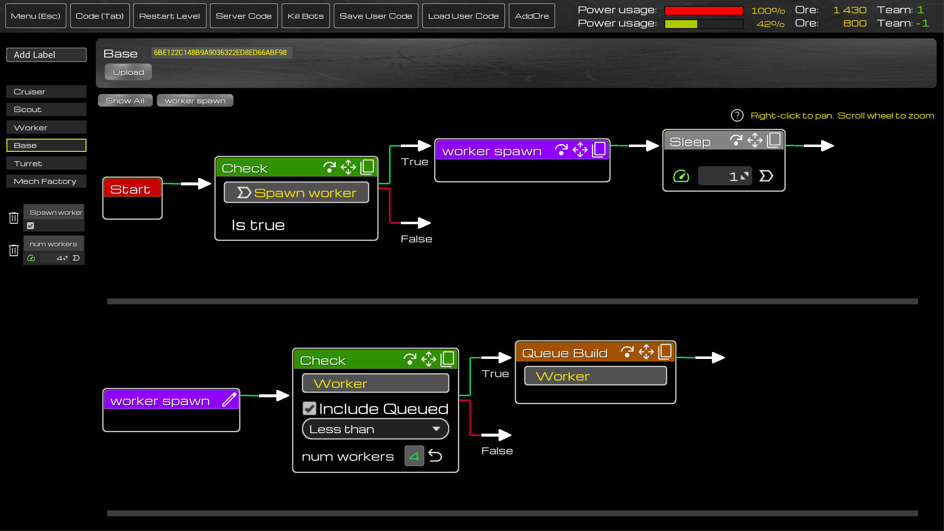
Task: Click the move icon on Queue Build node
Action: pos(646,352)
